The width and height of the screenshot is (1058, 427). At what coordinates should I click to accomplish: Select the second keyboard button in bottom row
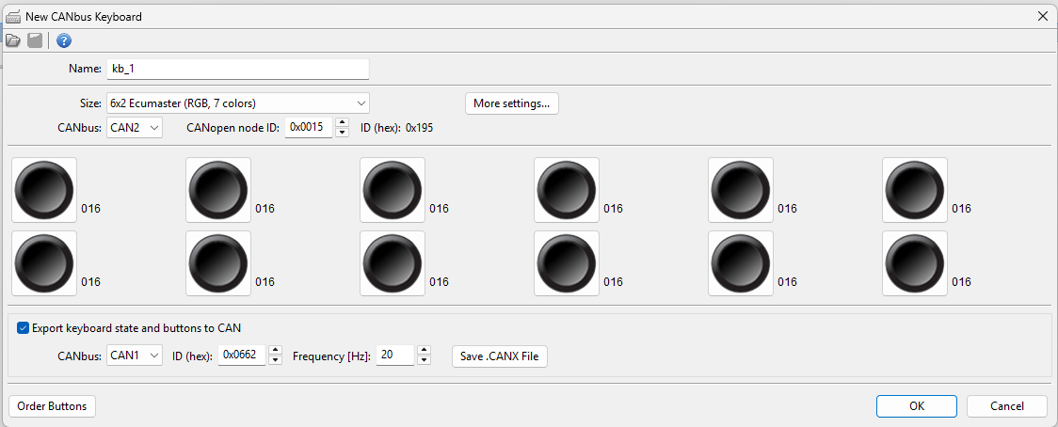[218, 263]
